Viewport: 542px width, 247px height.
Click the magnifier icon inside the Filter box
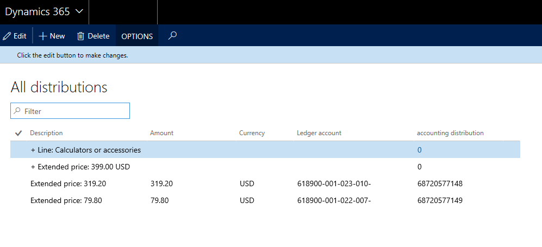[17, 111]
